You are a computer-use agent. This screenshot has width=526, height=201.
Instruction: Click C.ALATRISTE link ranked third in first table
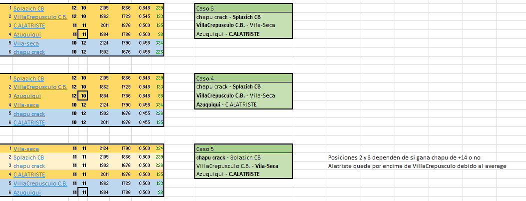tap(29, 25)
